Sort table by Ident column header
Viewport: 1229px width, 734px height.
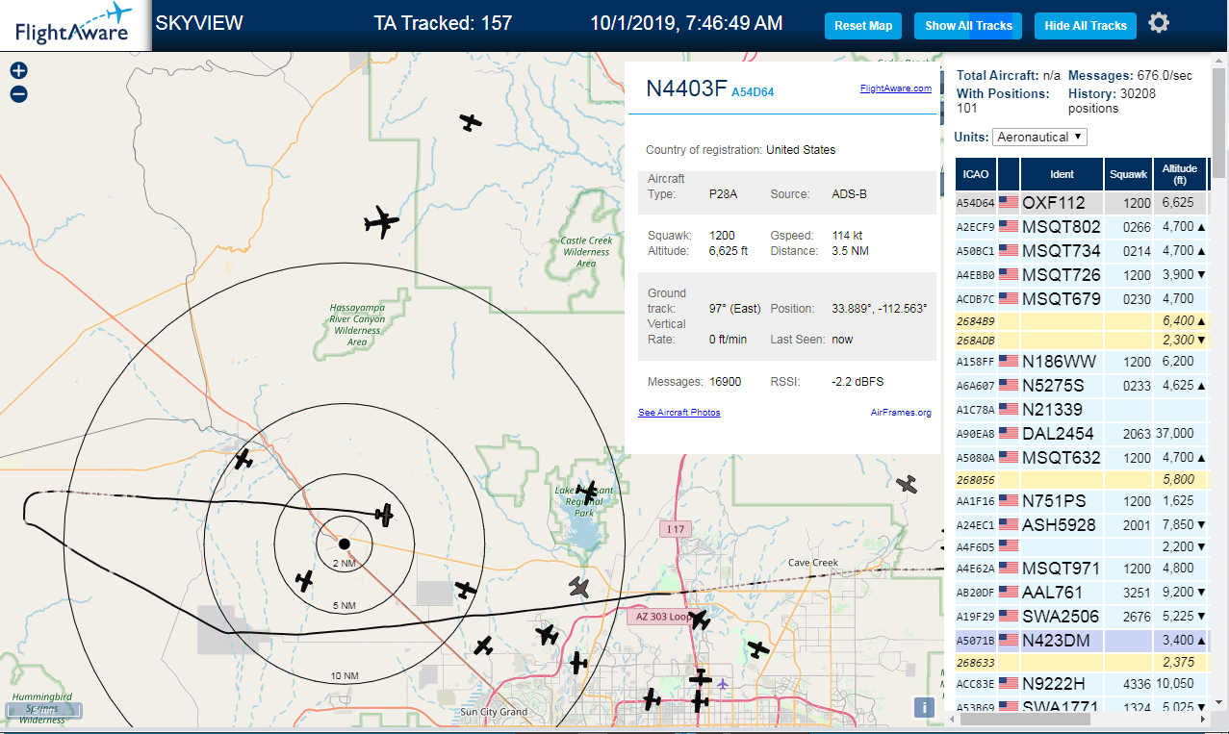[x=1063, y=174]
